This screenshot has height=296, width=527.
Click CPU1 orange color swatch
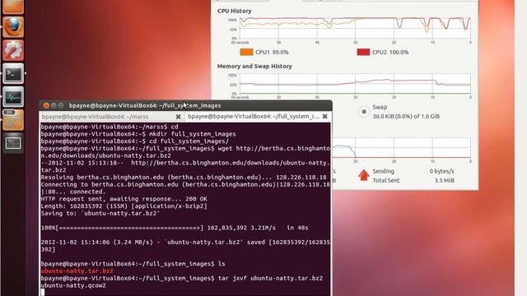click(246, 52)
